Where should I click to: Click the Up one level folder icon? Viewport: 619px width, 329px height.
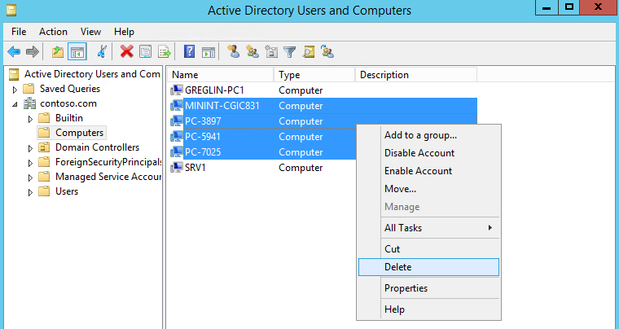click(58, 52)
